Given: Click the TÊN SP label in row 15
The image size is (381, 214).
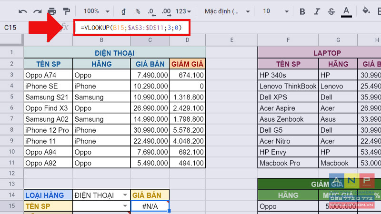Looking at the screenshot, I should click(x=48, y=206).
